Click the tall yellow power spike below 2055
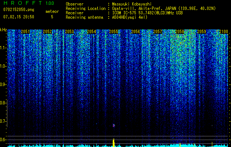 [113, 143]
